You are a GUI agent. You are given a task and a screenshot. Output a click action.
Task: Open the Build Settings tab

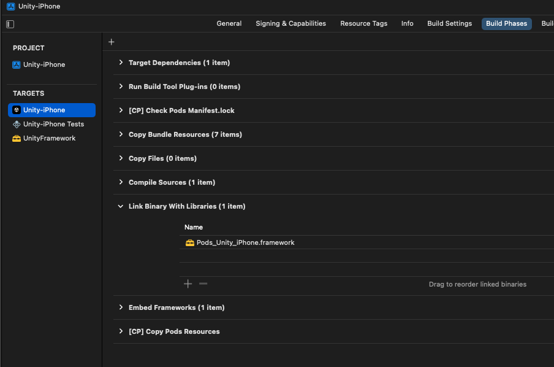[x=449, y=24]
